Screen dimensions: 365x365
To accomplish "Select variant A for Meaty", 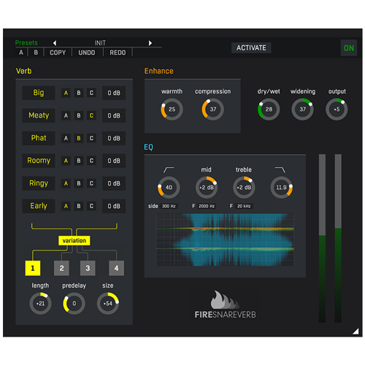I will (x=66, y=115).
